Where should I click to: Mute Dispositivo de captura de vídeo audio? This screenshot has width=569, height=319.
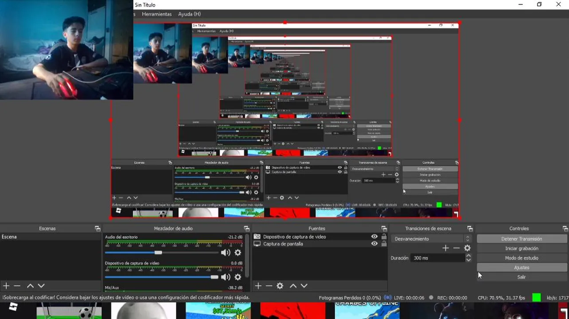click(x=226, y=277)
